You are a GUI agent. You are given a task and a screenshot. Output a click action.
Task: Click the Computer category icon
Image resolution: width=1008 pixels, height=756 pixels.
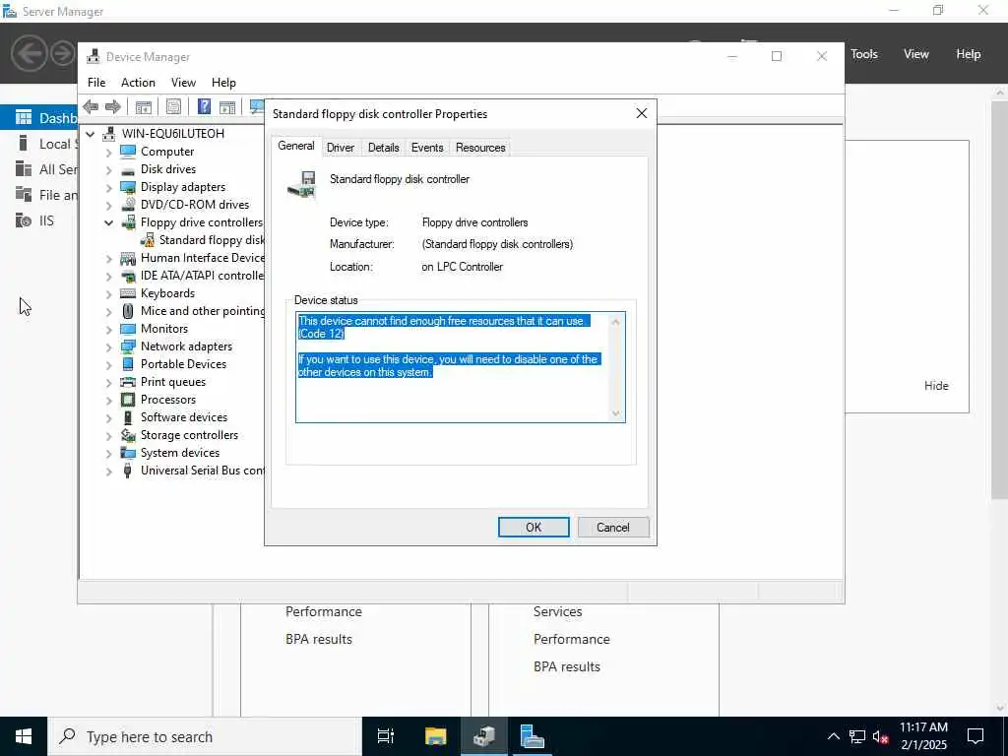point(128,151)
